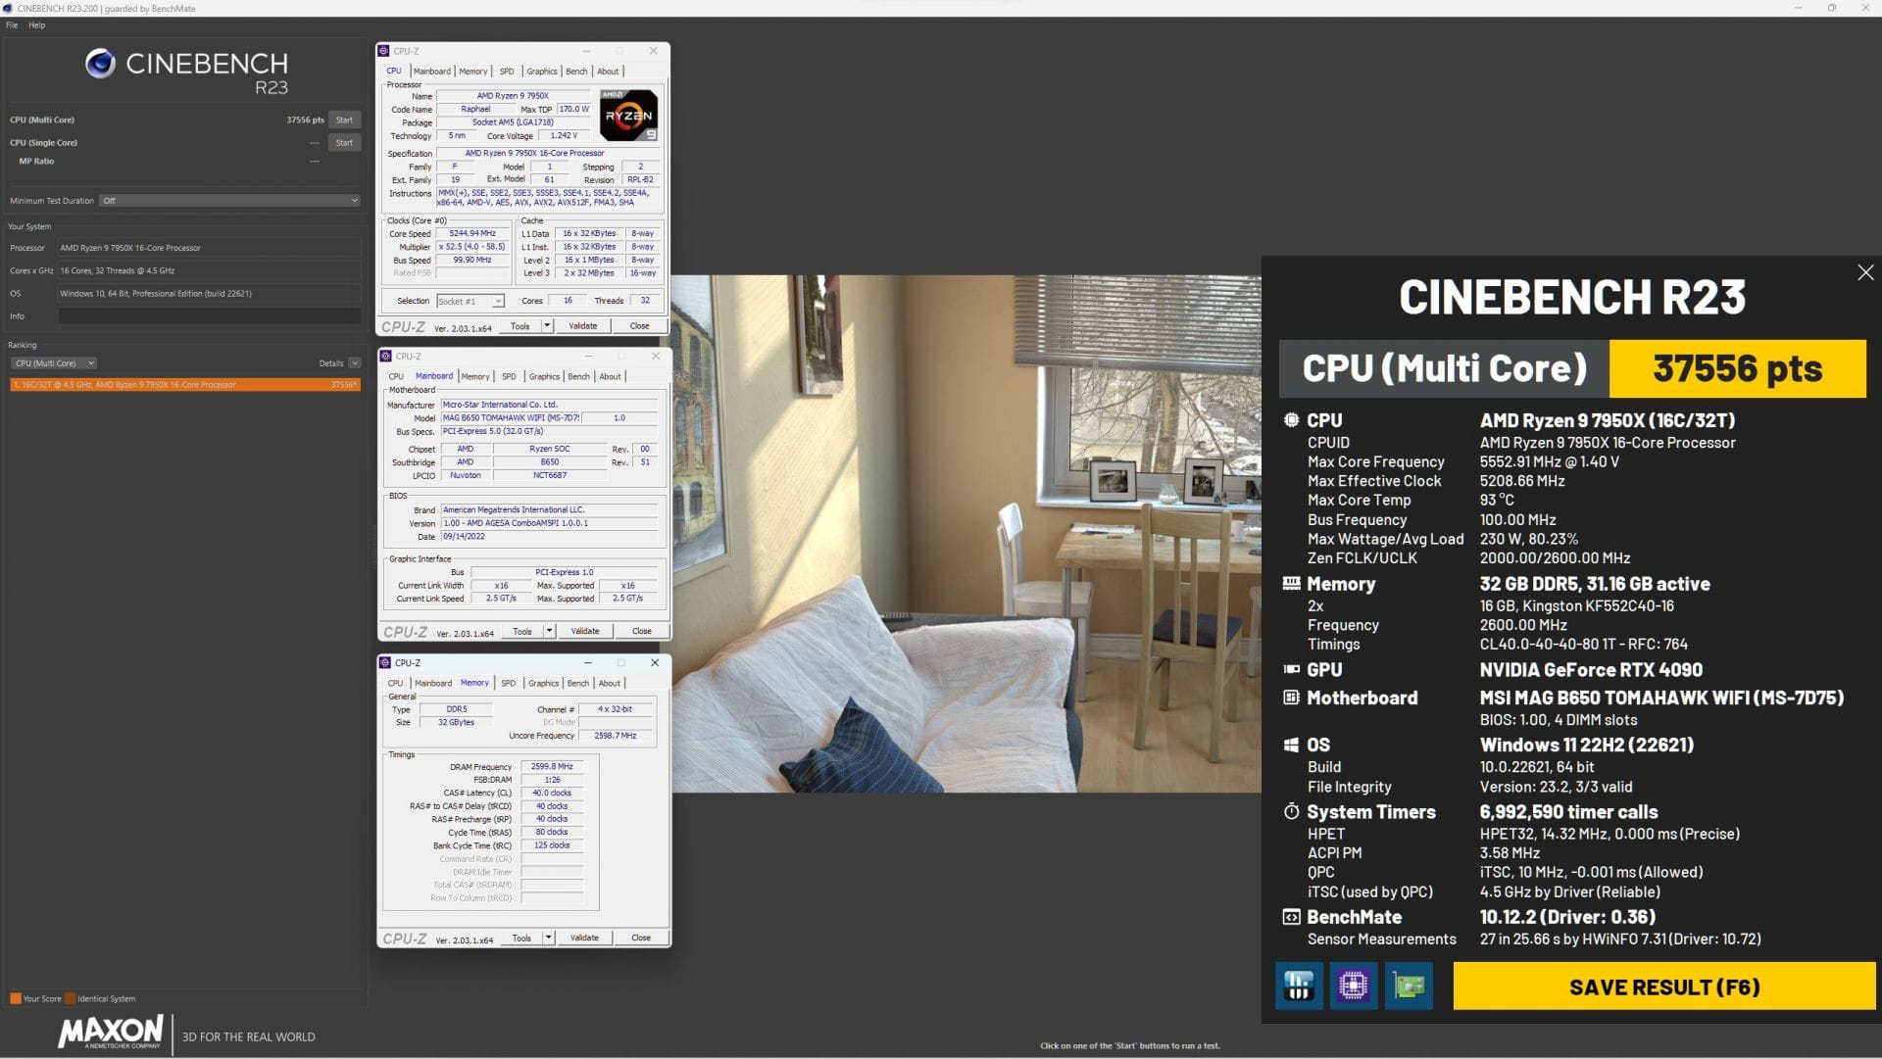This screenshot has width=1882, height=1059.
Task: Click the Windows icon next to OS heading
Action: click(1291, 745)
